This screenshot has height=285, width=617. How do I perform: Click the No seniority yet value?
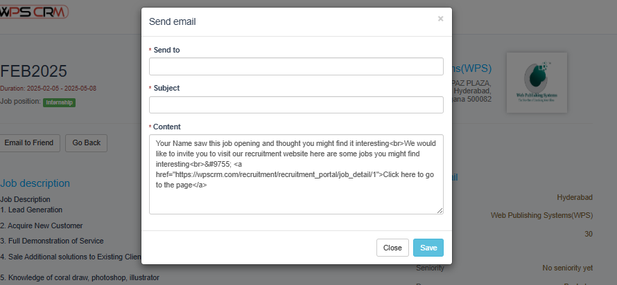(567, 268)
